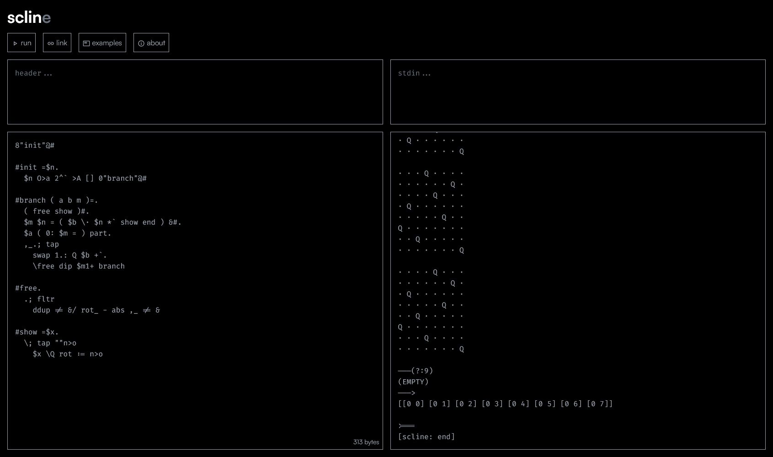
Task: Click the line 'swap 1.: Q $b +`.'
Action: pyautogui.click(x=70, y=255)
